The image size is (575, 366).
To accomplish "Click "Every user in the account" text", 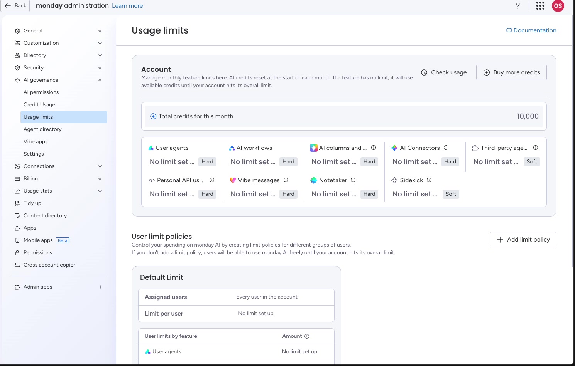I will [x=267, y=297].
